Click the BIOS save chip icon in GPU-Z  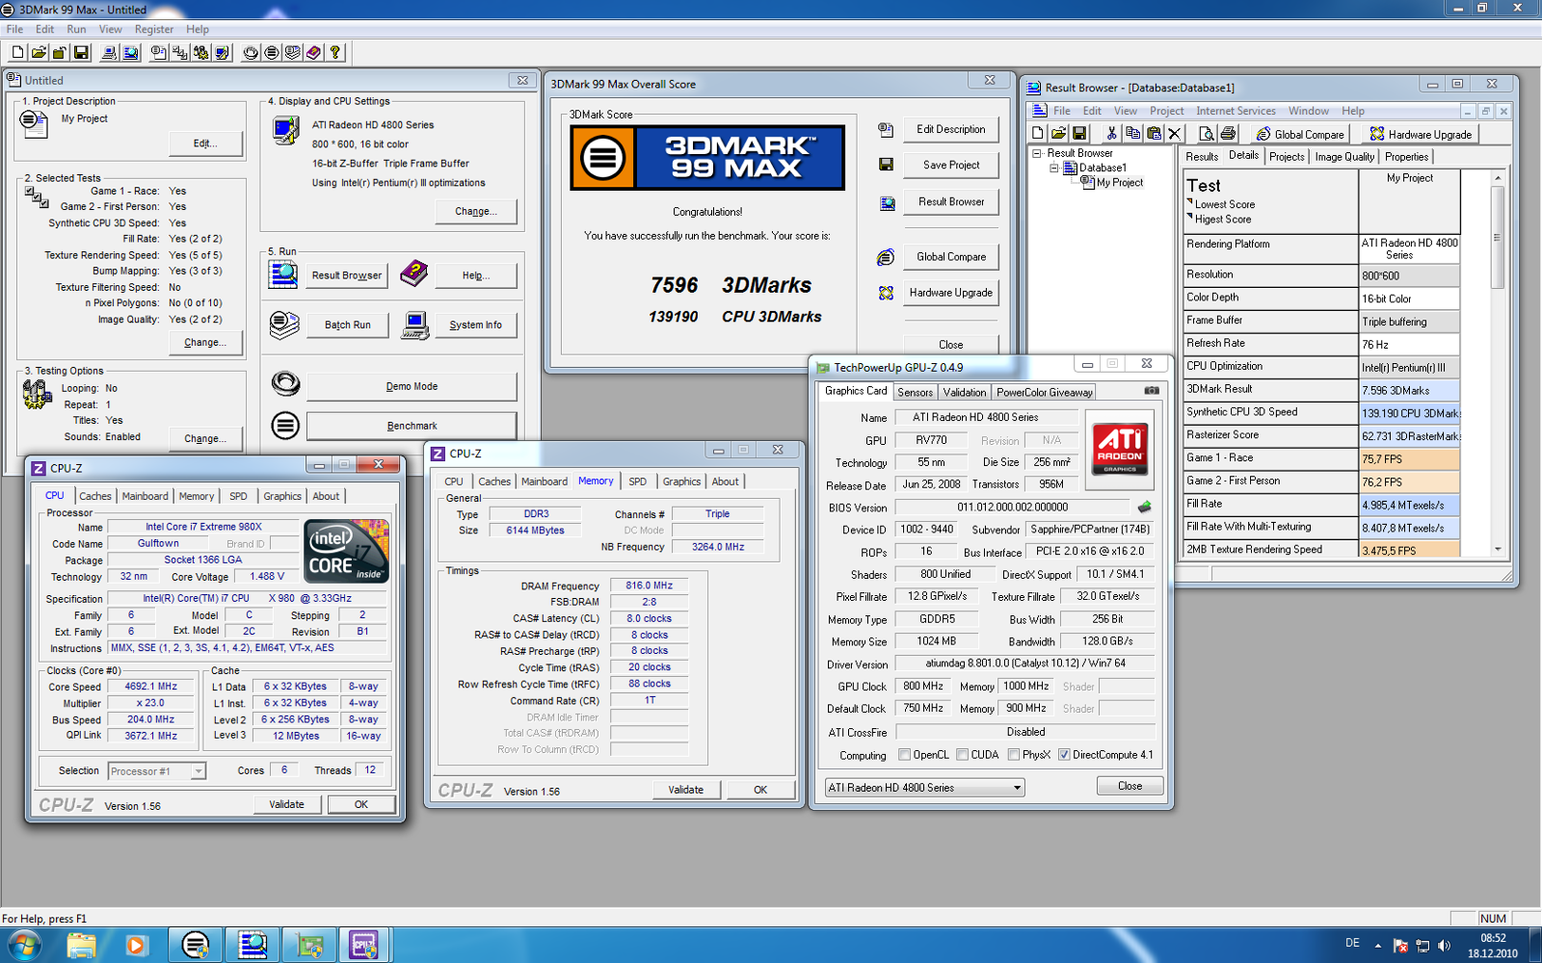(1144, 507)
